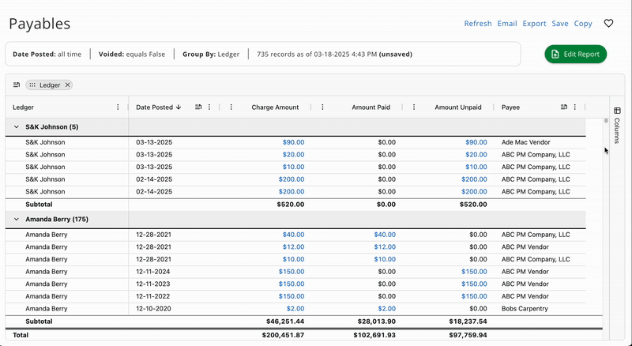
Task: Open the Ledger column menu
Action: pyautogui.click(x=118, y=107)
